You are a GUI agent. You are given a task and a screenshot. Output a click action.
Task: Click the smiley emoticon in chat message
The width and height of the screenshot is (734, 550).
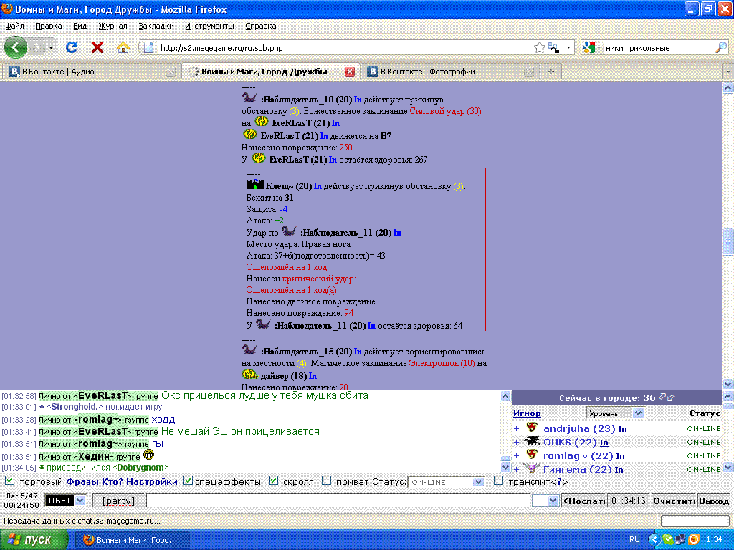point(149,455)
